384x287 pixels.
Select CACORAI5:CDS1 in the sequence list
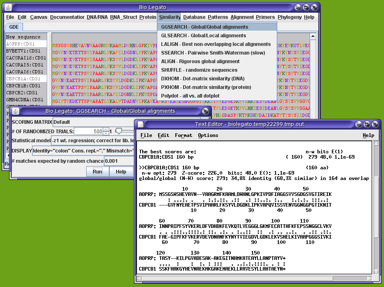26,65
